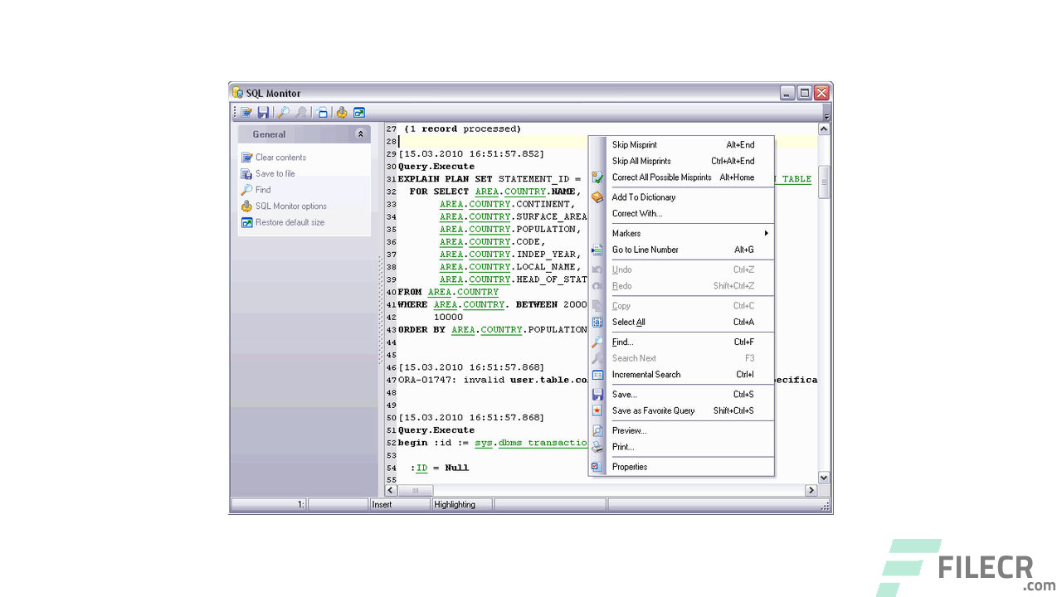Click the vertical scrollbar up arrow
Viewport: 1062px width, 597px height.
[x=824, y=129]
